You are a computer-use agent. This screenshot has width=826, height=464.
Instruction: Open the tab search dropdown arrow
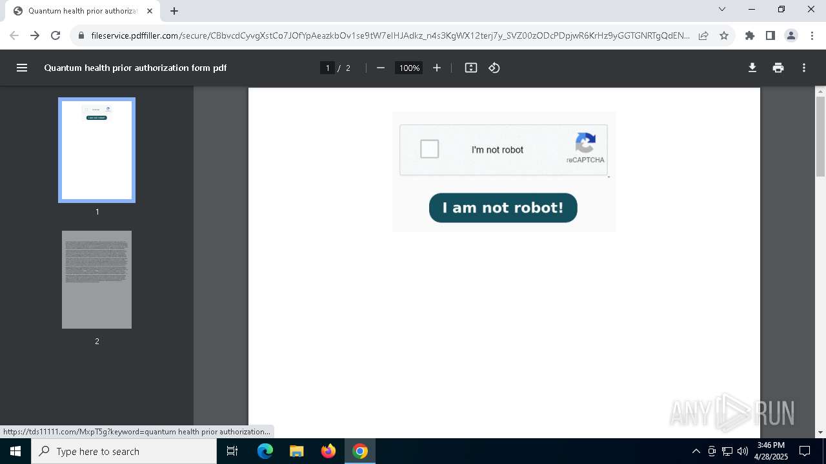pyautogui.click(x=722, y=9)
